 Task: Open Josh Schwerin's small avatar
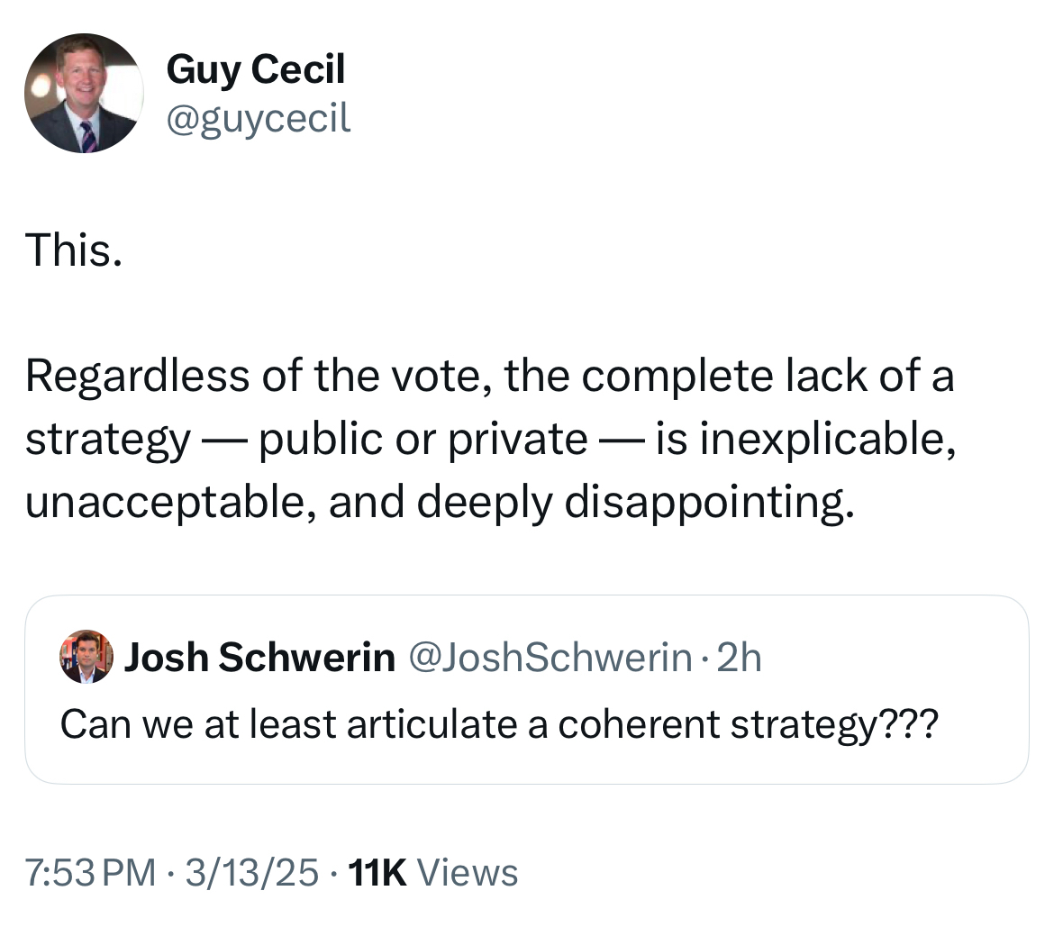tap(86, 657)
